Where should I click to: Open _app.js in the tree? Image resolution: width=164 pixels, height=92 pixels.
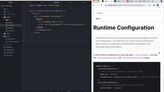coord(10,22)
